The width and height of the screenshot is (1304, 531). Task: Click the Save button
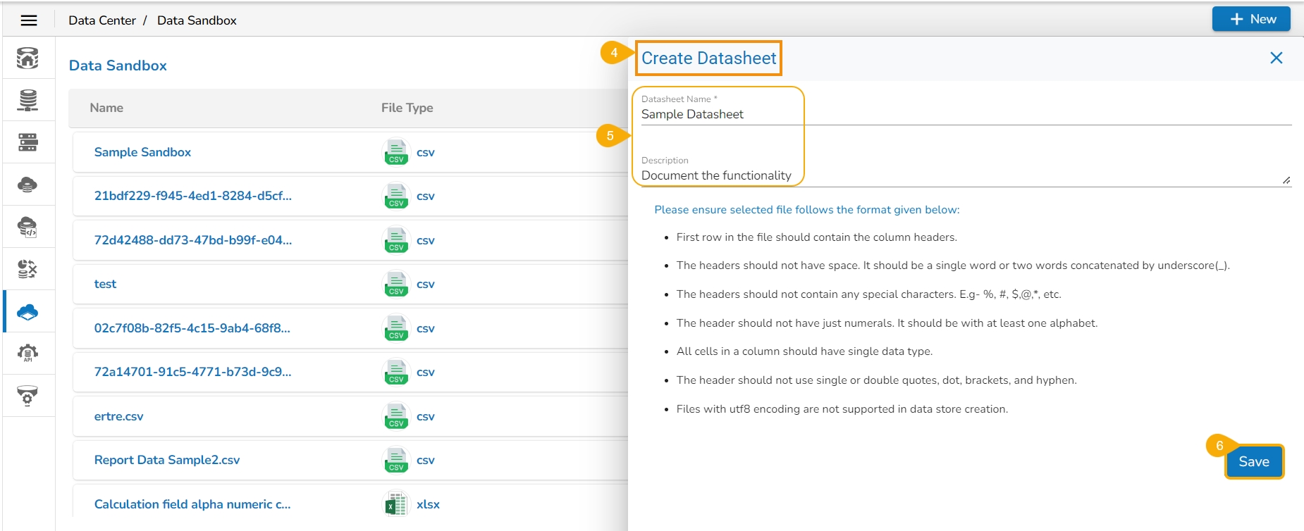point(1253,462)
